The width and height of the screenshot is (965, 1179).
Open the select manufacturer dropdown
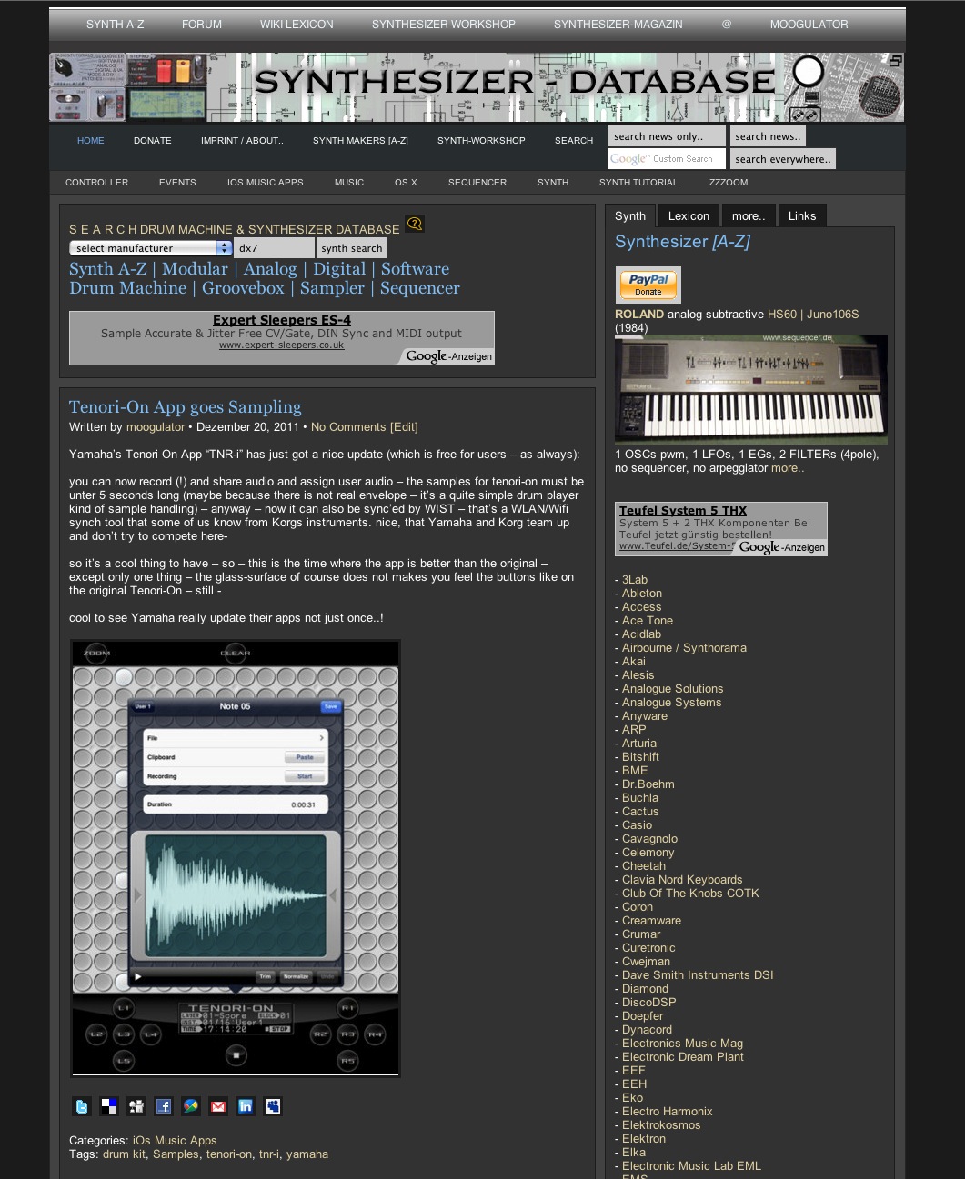(151, 248)
